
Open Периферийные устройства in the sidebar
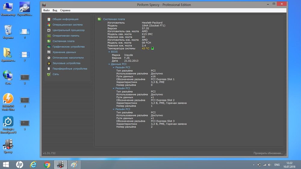click(70, 69)
